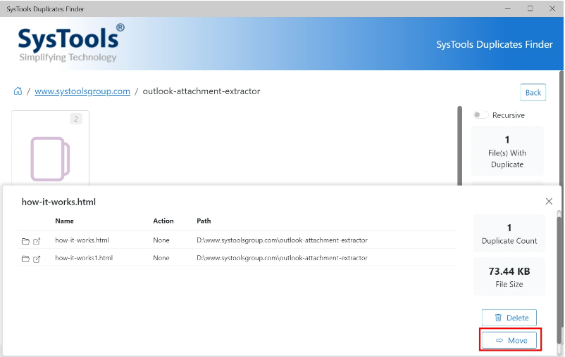Click the File(s) With Duplicate card

pyautogui.click(x=507, y=151)
